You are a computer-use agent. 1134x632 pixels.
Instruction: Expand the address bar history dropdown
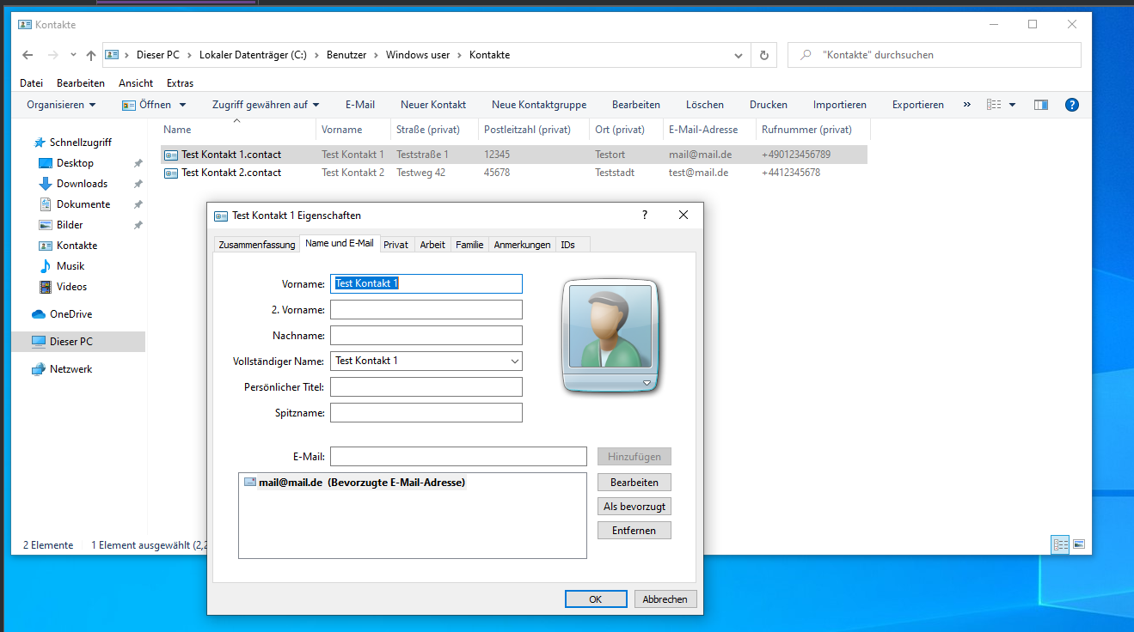pyautogui.click(x=738, y=55)
